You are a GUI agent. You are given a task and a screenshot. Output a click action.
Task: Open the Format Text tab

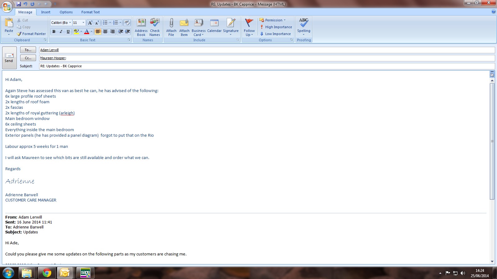(90, 12)
